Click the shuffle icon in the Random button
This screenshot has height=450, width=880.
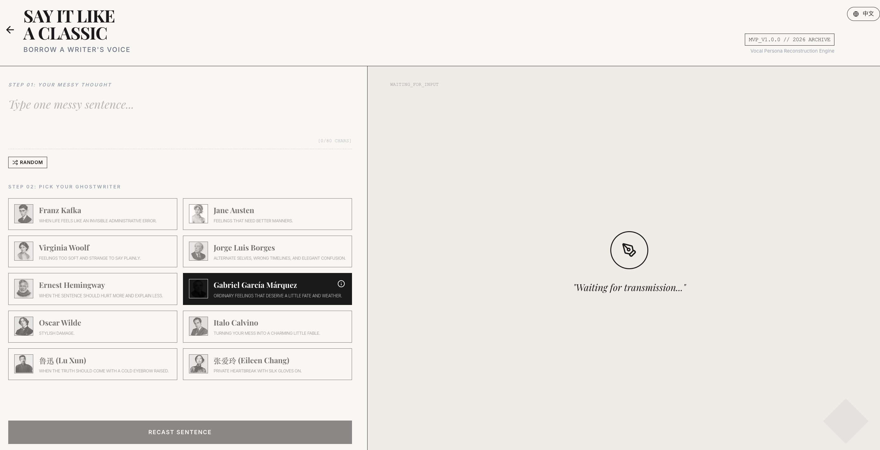[x=15, y=163]
